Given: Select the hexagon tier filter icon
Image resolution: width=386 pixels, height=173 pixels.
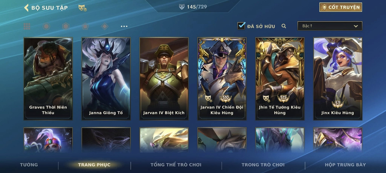Looking at the screenshot, I should click(66, 26).
